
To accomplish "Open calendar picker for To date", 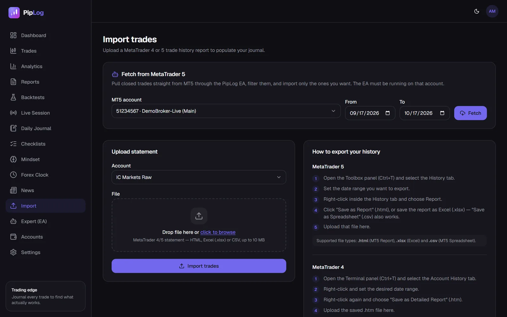I will click(x=442, y=113).
